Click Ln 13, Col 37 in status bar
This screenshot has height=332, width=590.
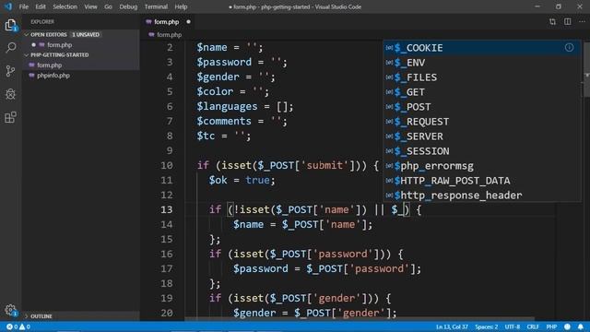click(x=452, y=326)
